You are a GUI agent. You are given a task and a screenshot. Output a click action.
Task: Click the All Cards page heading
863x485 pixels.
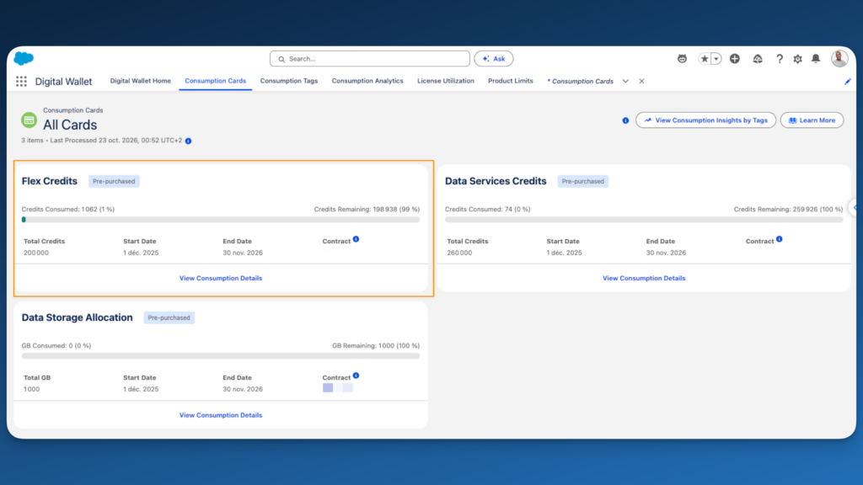70,125
